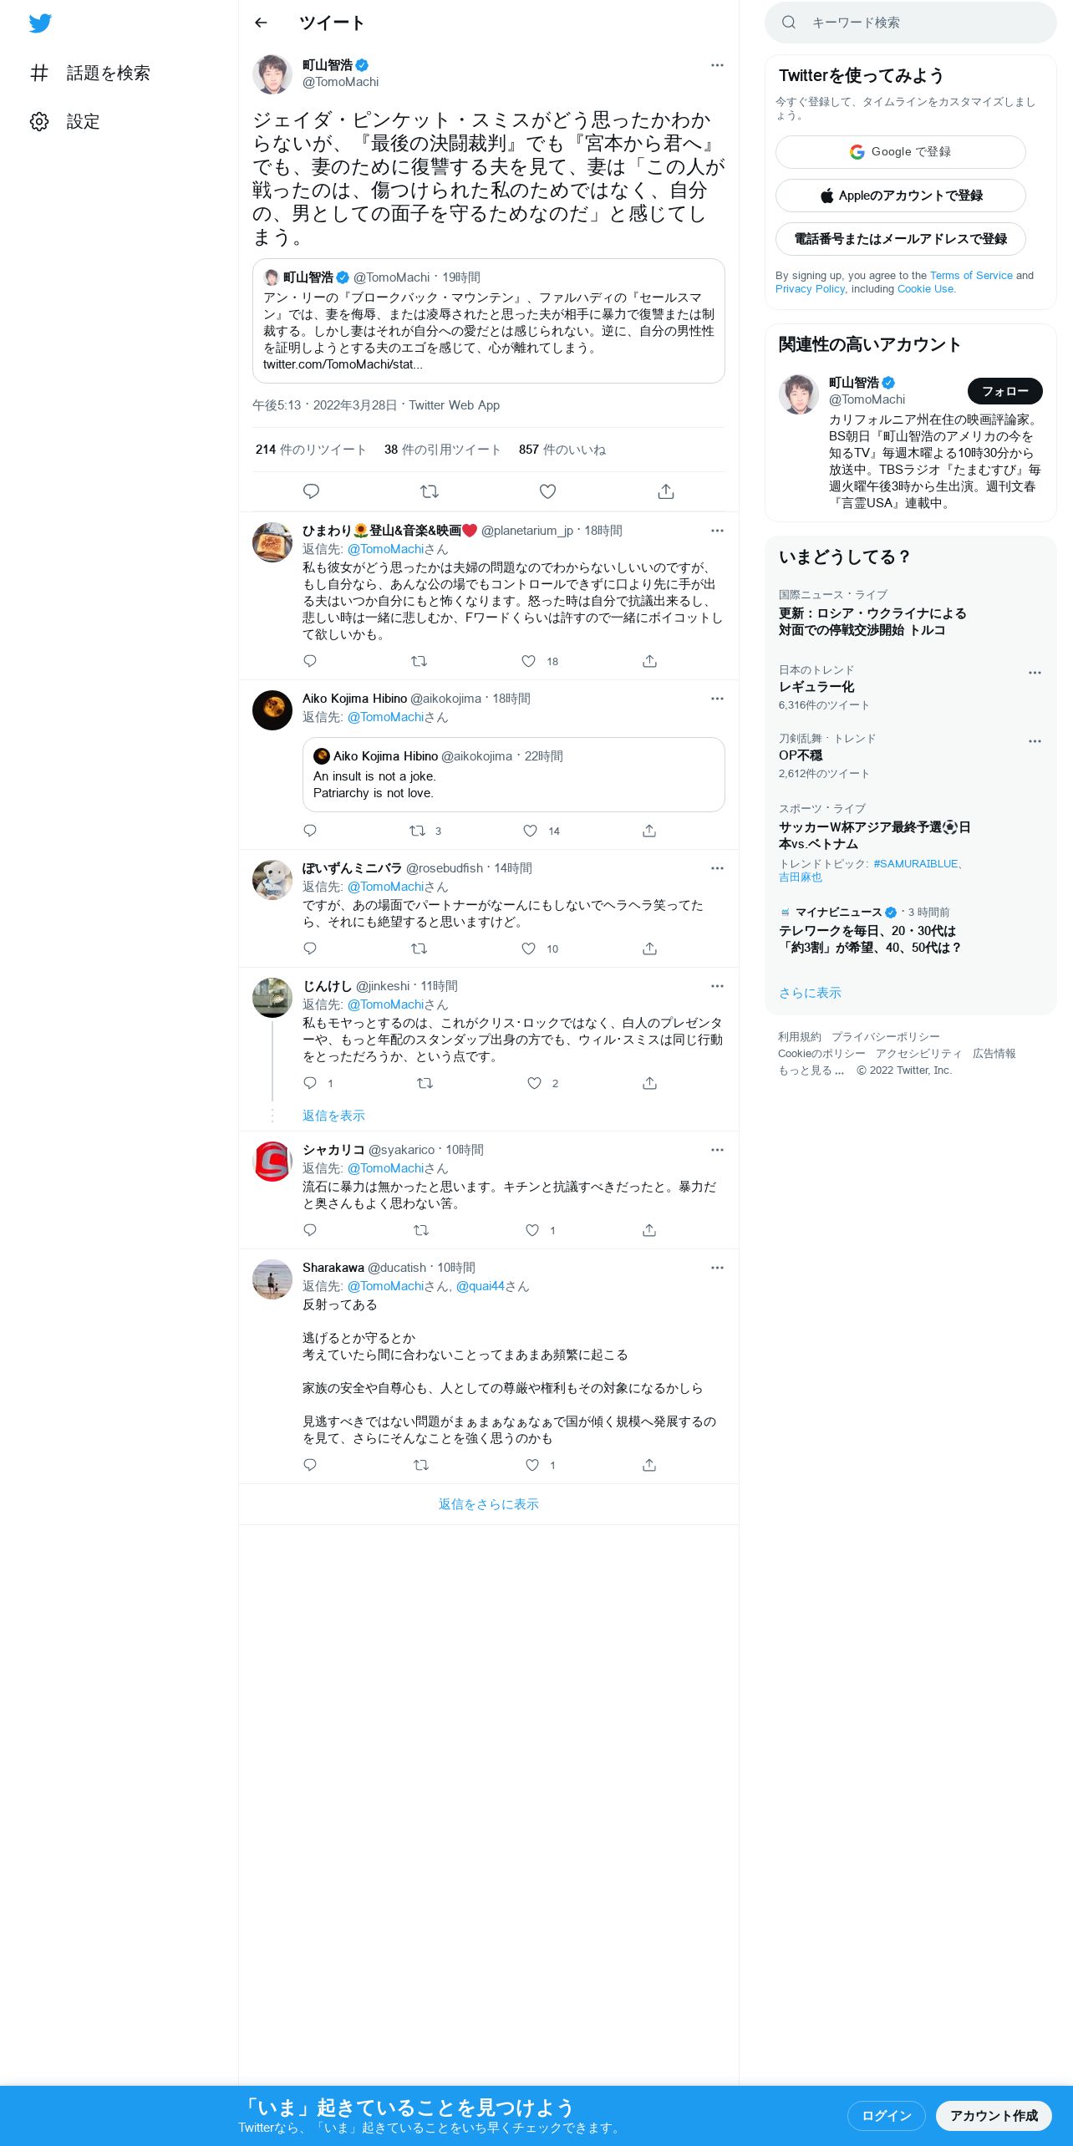Reply to the main tweet via the comment icon
Image resolution: width=1073 pixels, height=2146 pixels.
(311, 491)
